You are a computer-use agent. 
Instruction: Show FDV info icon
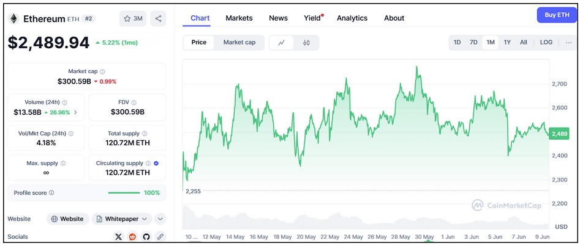(x=134, y=103)
